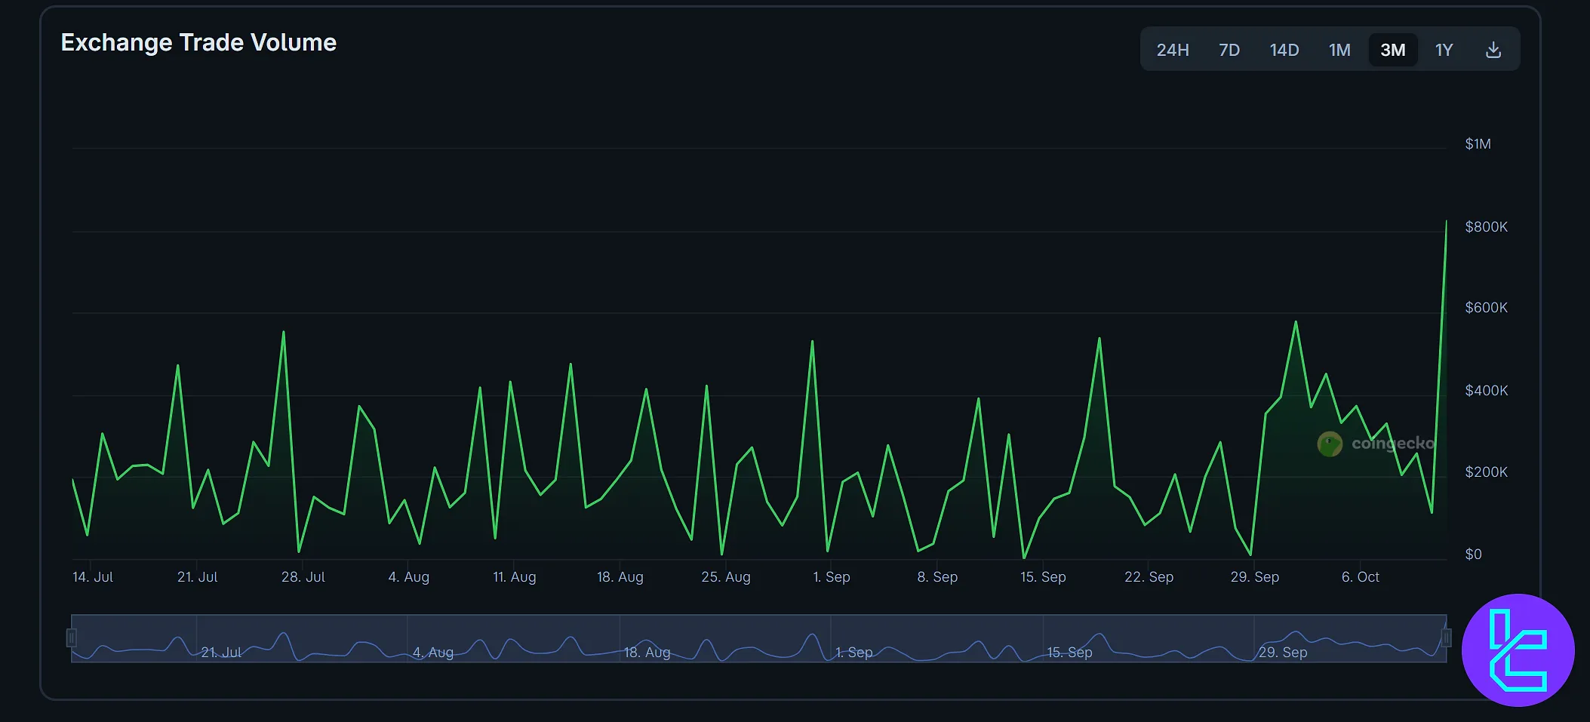The image size is (1590, 722).
Task: Toggle the 1Y time range
Action: pyautogui.click(x=1444, y=49)
